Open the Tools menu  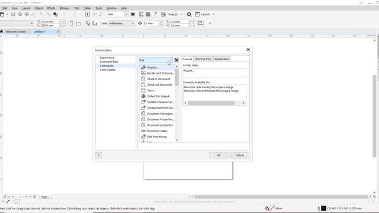click(99, 8)
